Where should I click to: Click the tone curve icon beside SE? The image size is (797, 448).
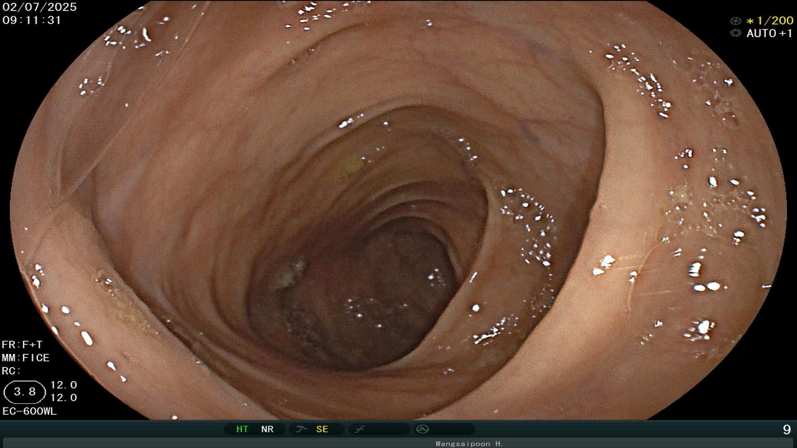point(301,429)
